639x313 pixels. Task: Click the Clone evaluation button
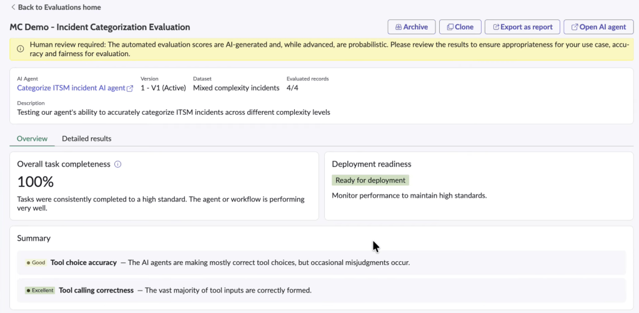[460, 27]
